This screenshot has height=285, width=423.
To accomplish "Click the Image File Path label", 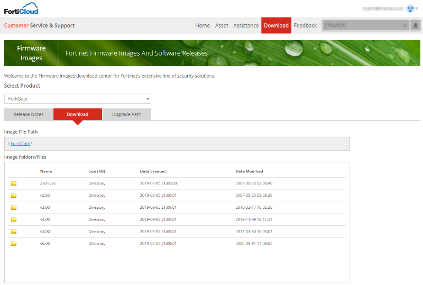I will tap(21, 132).
